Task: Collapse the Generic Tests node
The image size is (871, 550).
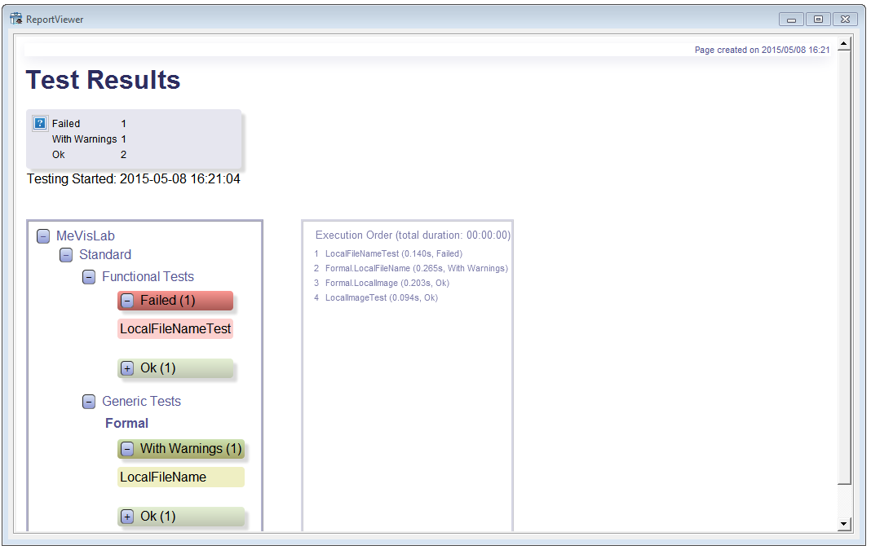Action: click(x=89, y=402)
